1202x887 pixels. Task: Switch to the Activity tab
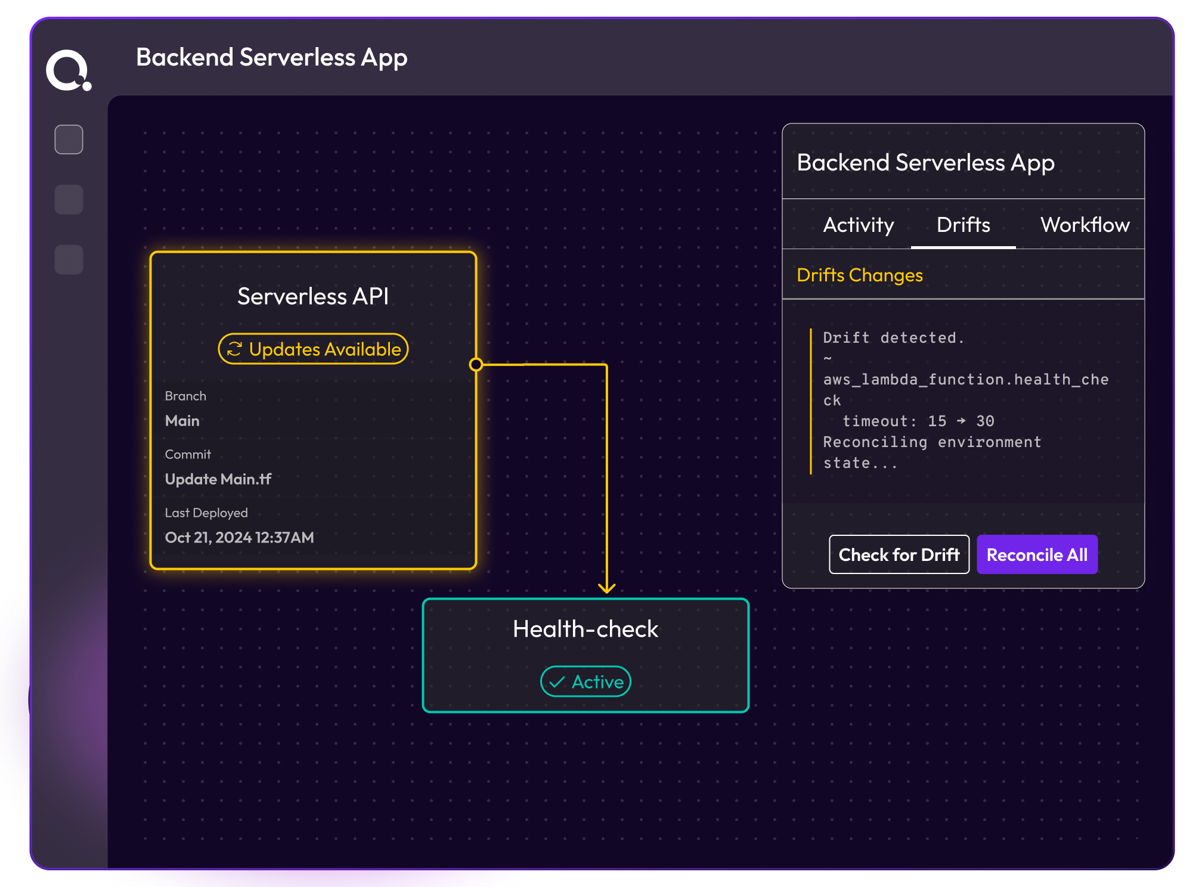coord(858,225)
